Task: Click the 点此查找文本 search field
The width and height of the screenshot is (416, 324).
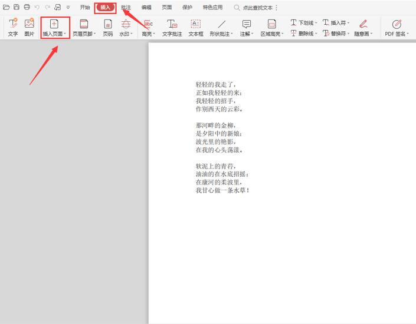Action: click(x=258, y=8)
